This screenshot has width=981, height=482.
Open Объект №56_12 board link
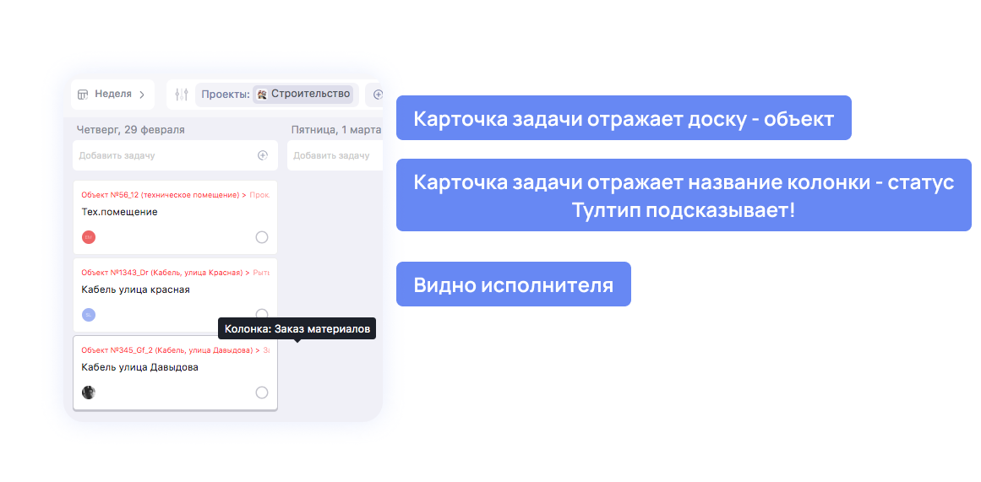[160, 195]
